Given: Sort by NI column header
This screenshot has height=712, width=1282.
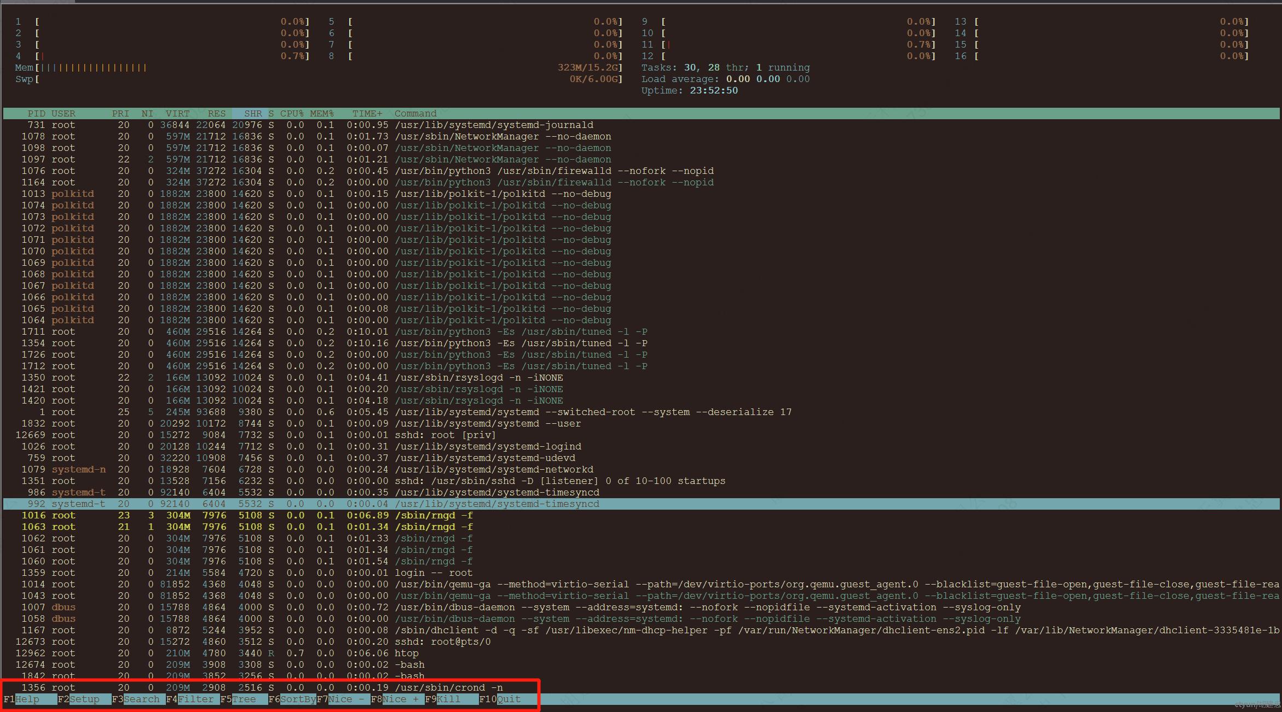Looking at the screenshot, I should (x=147, y=114).
